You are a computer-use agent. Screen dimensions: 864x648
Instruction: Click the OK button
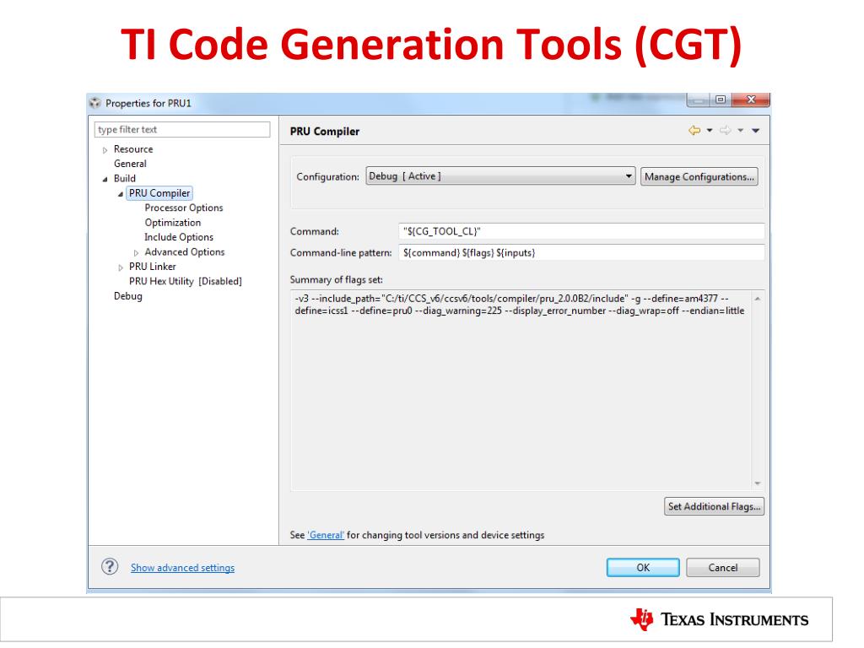click(x=643, y=568)
